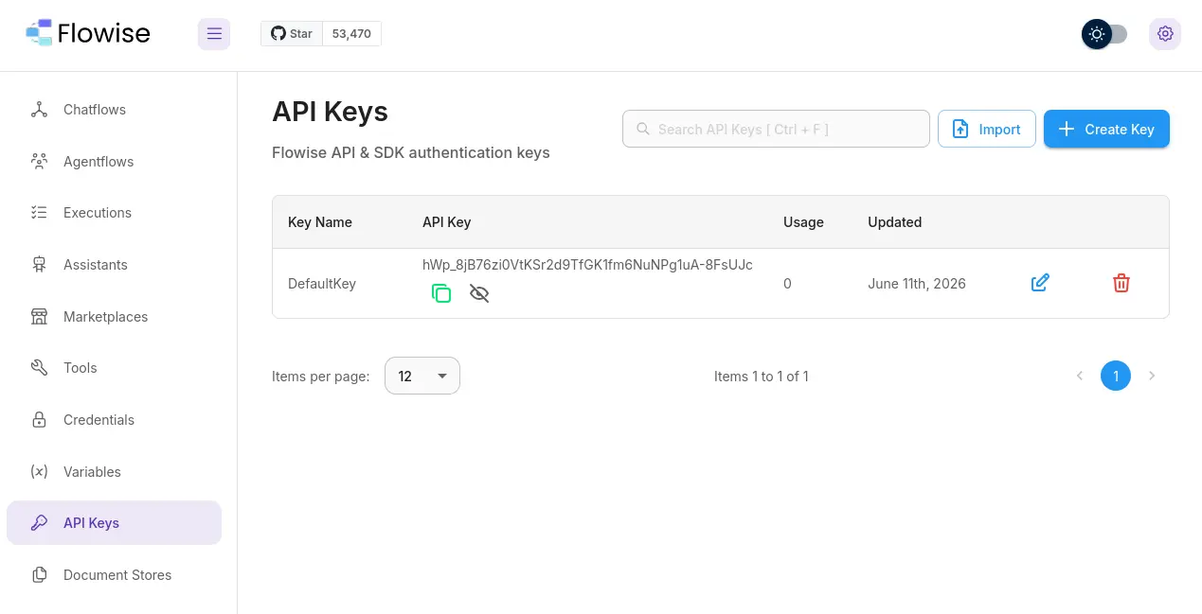The width and height of the screenshot is (1202, 614).
Task: Open the settings gear menu
Action: click(1165, 34)
